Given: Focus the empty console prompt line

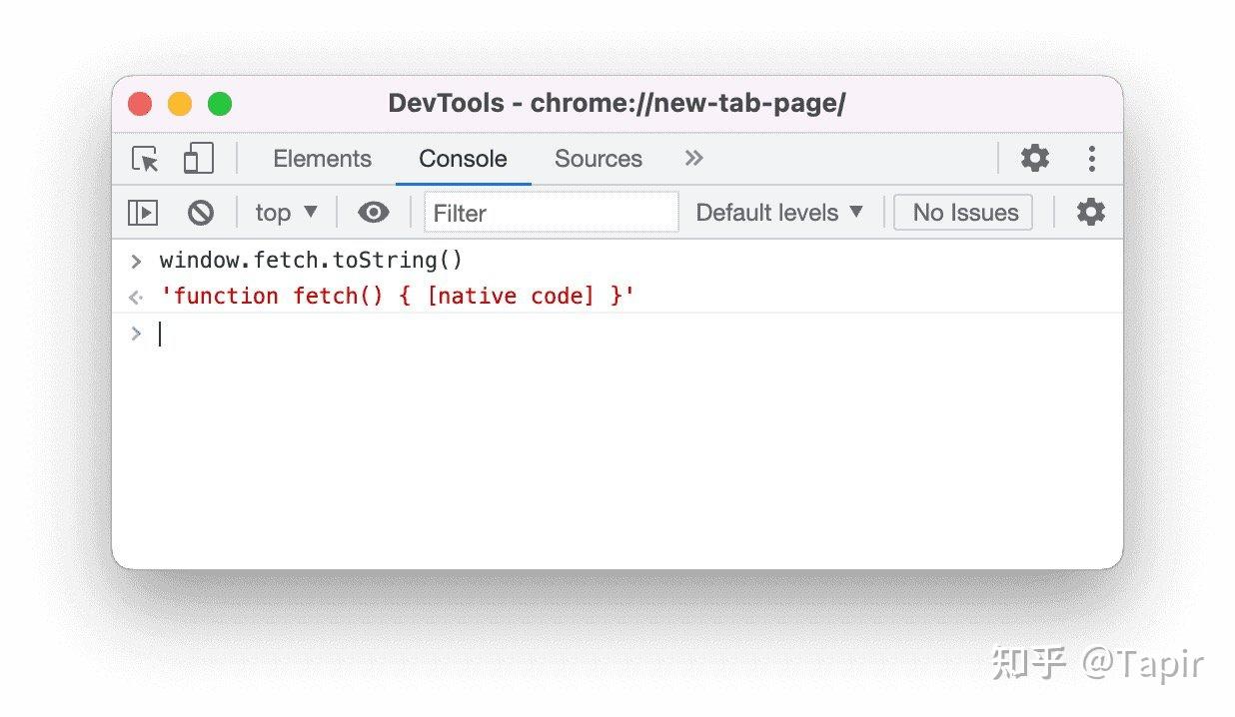Looking at the screenshot, I should click(617, 334).
